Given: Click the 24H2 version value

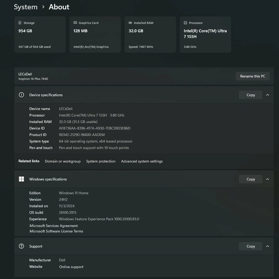Looking at the screenshot, I should pos(63,199).
